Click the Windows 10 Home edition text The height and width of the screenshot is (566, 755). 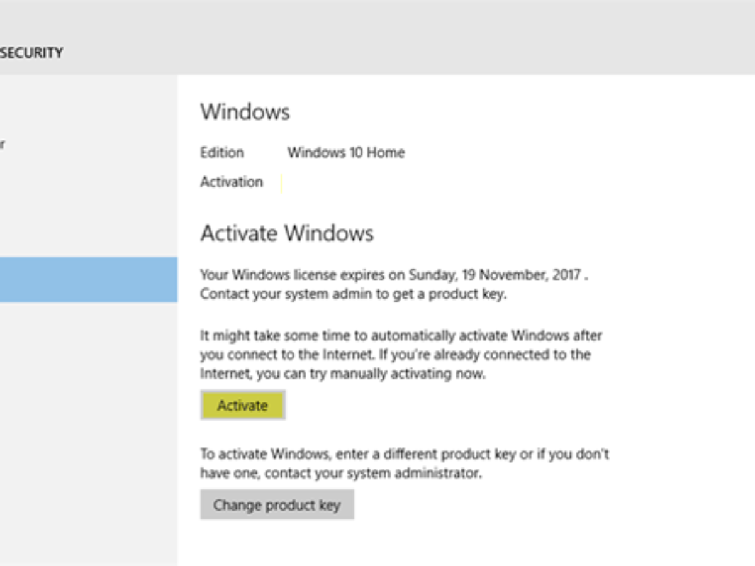tap(346, 153)
